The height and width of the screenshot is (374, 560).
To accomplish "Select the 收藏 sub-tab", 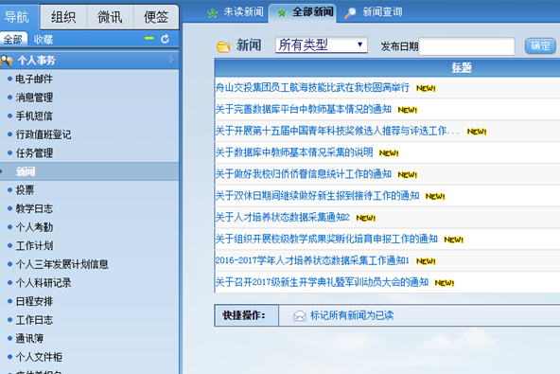I will (44, 40).
